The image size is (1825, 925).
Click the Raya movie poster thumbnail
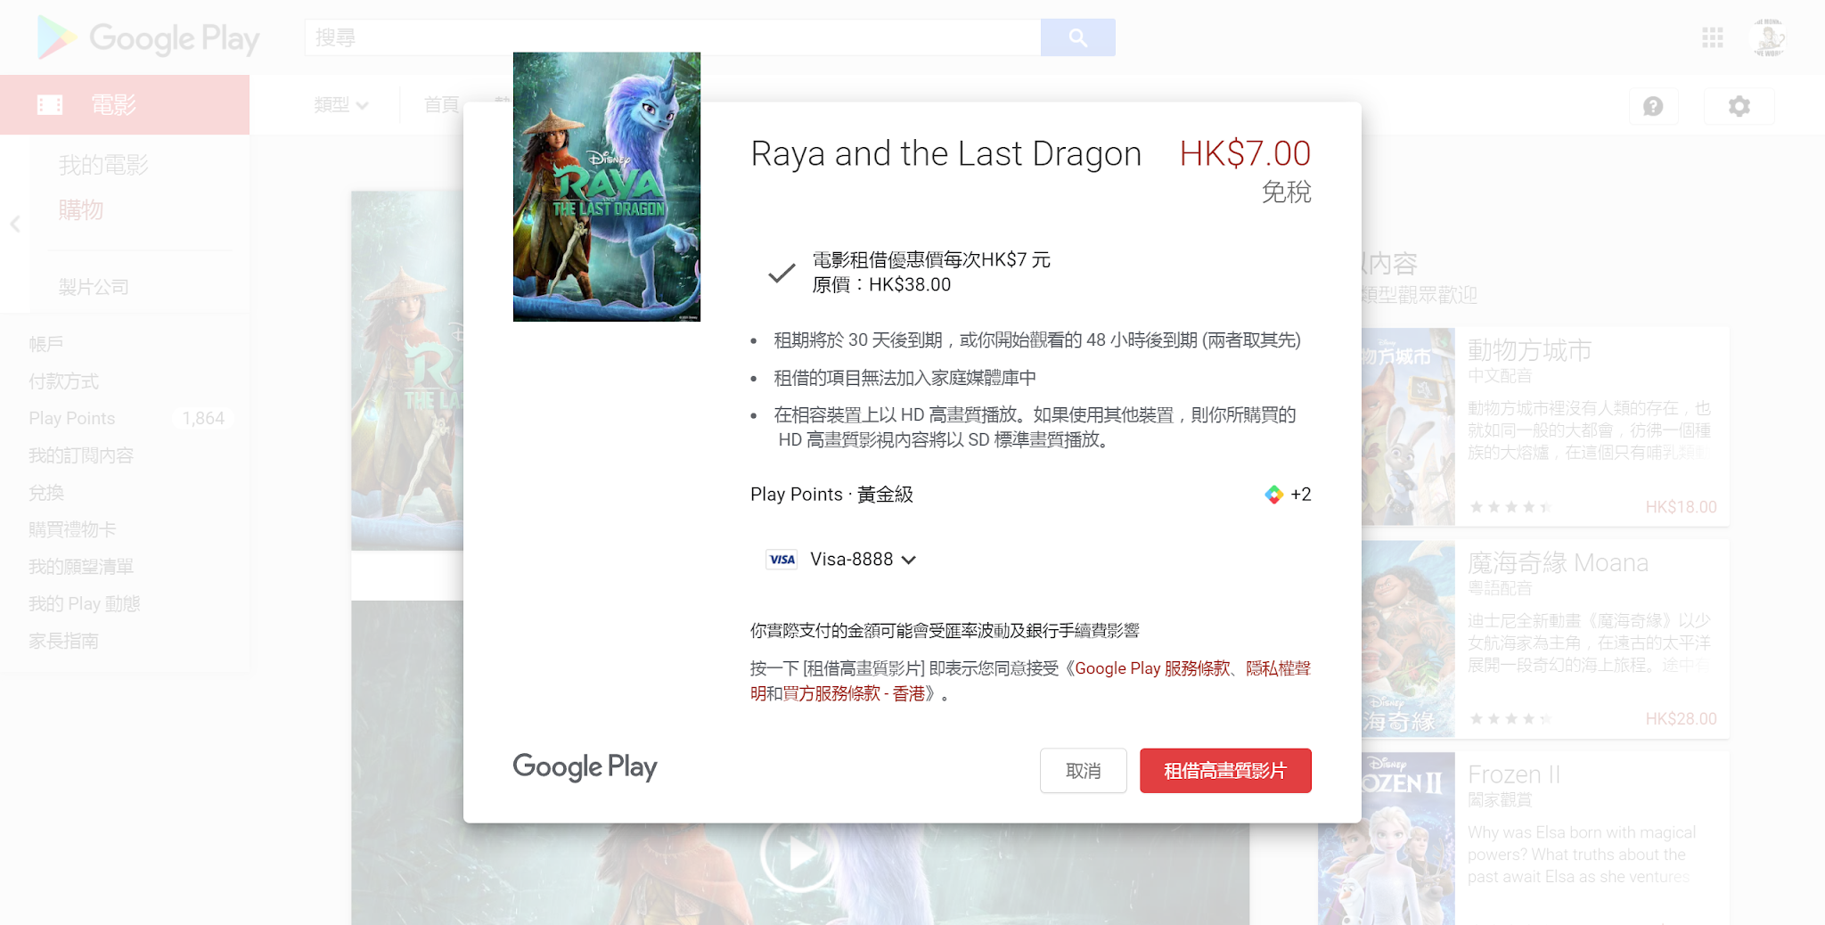(x=607, y=186)
